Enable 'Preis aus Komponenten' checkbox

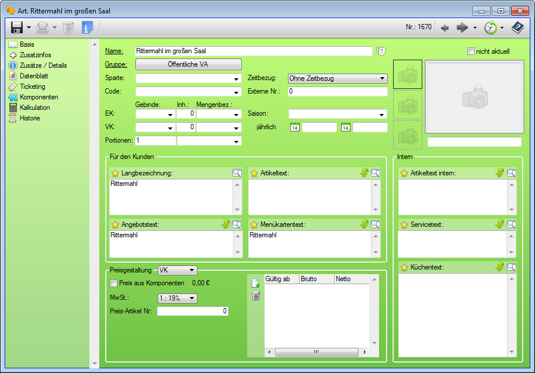(x=114, y=283)
